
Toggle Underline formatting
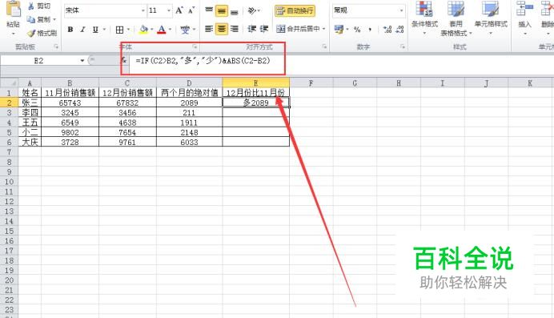pos(95,30)
